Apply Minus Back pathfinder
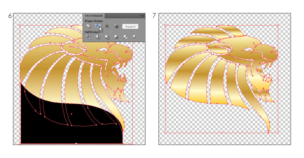 (x=135, y=37)
